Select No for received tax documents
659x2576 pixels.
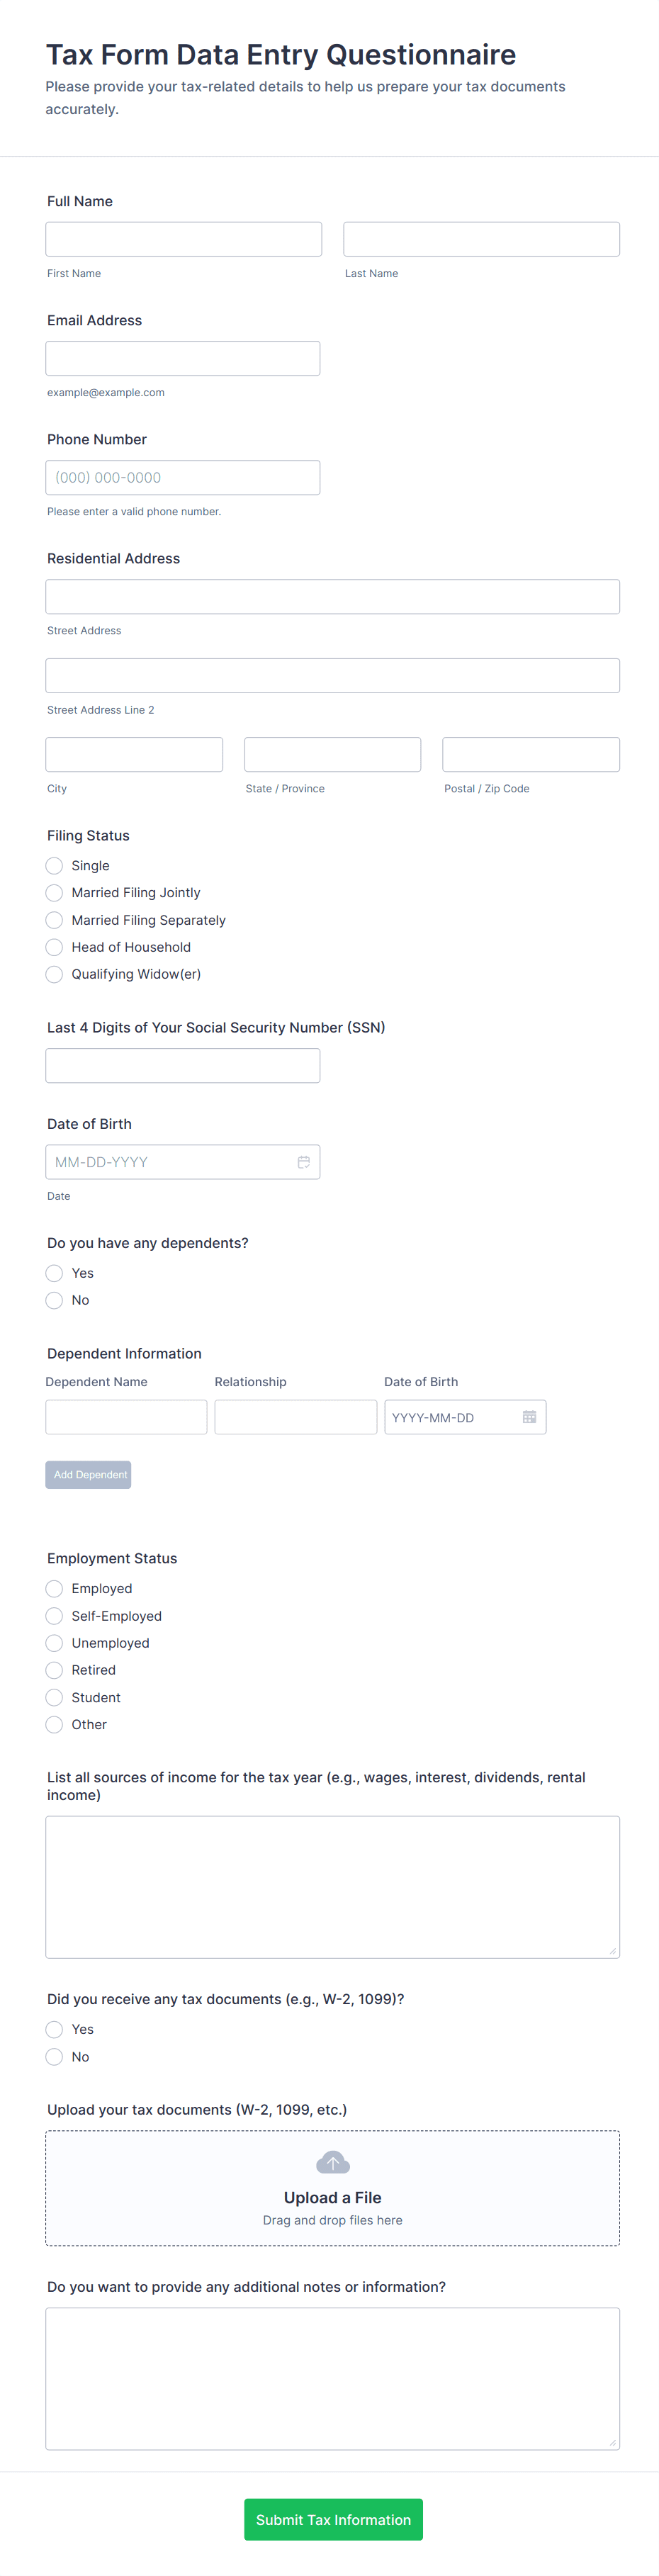pyautogui.click(x=55, y=2057)
